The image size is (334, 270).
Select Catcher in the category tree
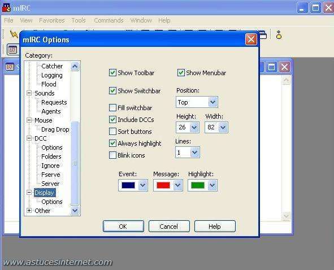[52, 66]
